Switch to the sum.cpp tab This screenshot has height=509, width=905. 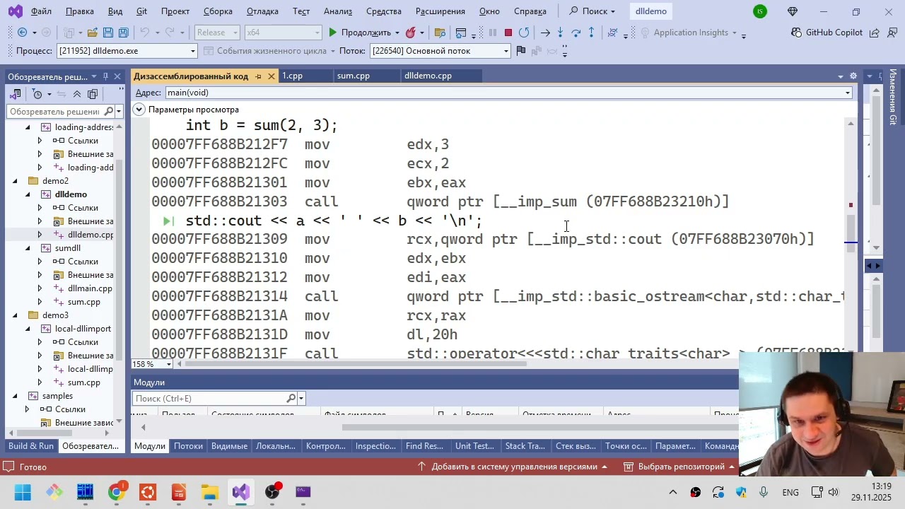(354, 76)
